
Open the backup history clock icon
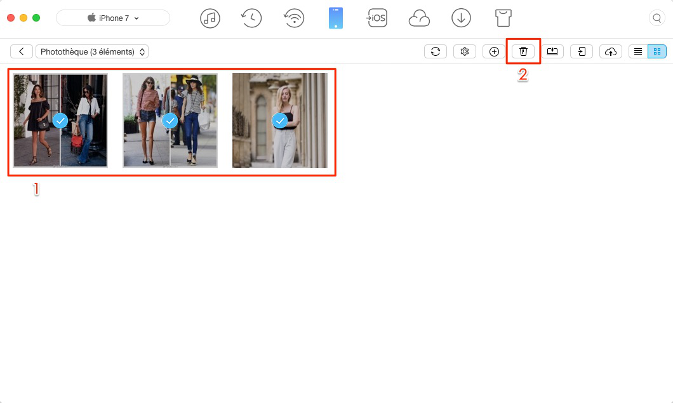click(251, 18)
